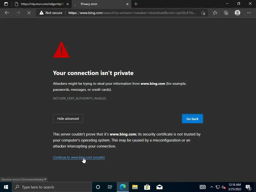Screen dimensions: 256x192
Task: Open the user profile icon
Action: tap(237, 13)
